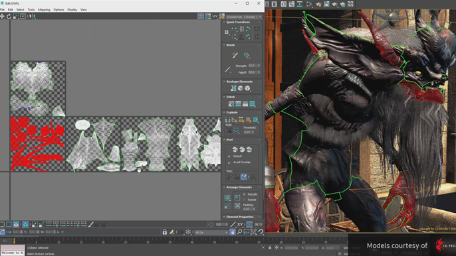Open the View menu
The width and height of the screenshot is (456, 256).
[x=84, y=9]
